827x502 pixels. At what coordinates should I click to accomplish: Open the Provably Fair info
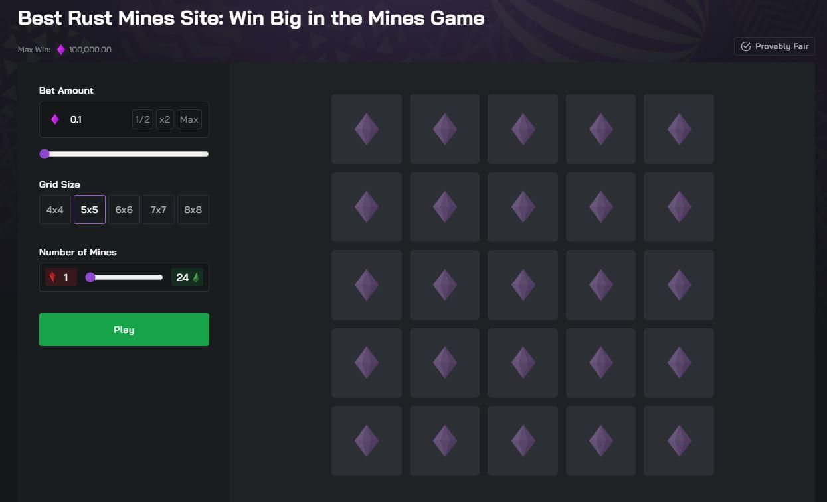click(x=775, y=46)
